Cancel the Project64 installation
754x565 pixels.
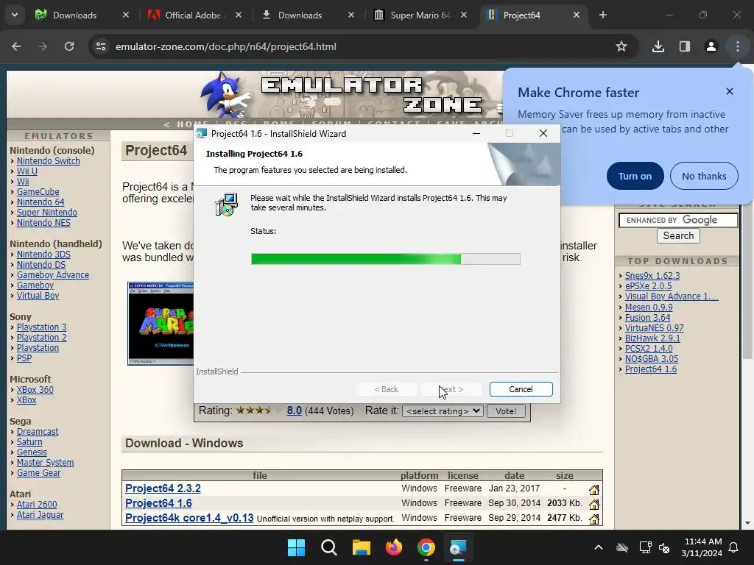[x=521, y=389]
